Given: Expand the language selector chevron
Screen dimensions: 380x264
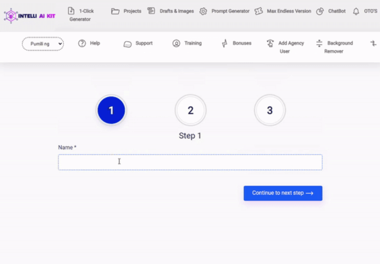Looking at the screenshot, I should (59, 44).
